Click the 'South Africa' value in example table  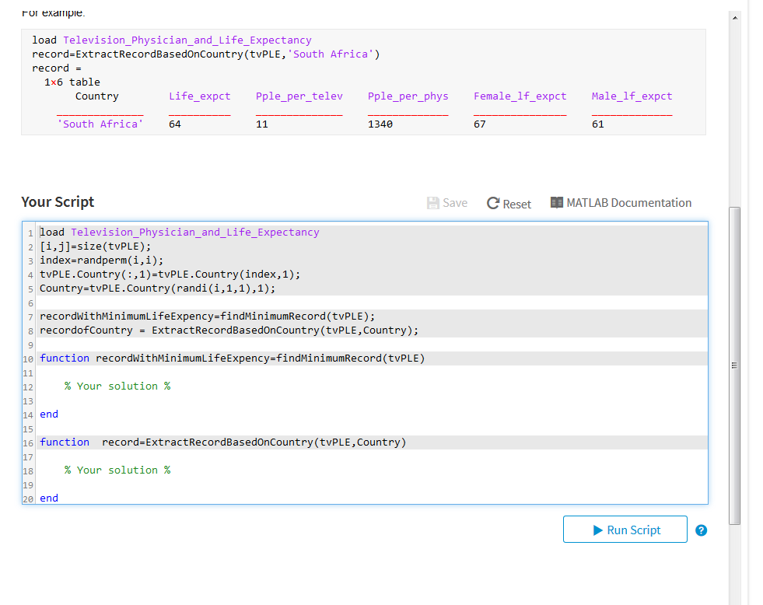pos(100,124)
